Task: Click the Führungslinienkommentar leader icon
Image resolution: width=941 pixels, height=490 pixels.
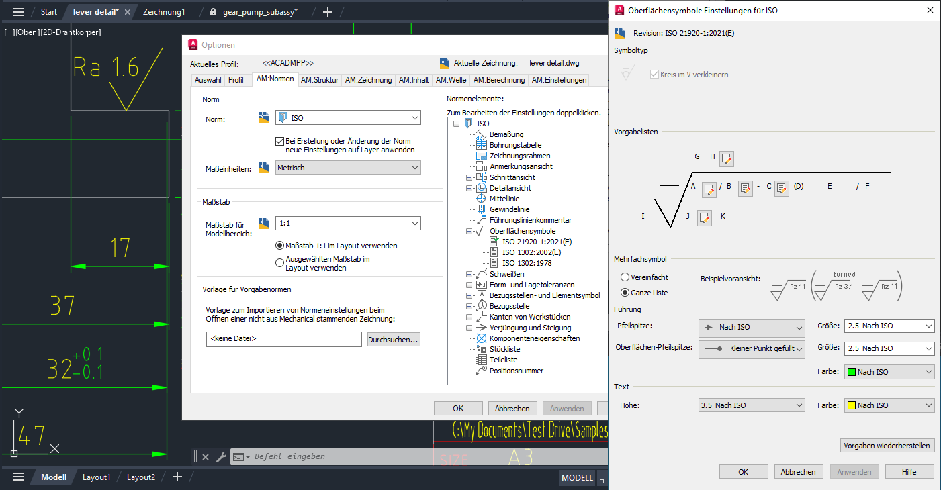Action: coord(481,220)
